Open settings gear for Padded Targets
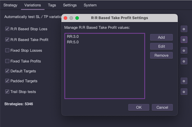This screenshot has height=127, width=192. click(184, 81)
